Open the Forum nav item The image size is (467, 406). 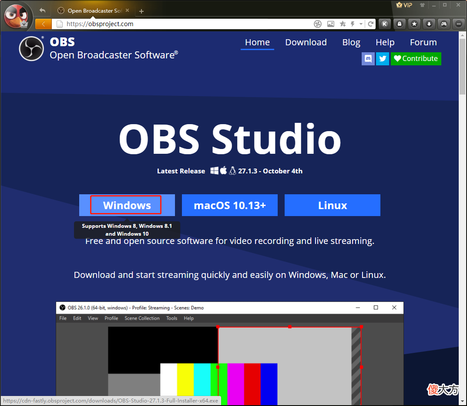(423, 42)
